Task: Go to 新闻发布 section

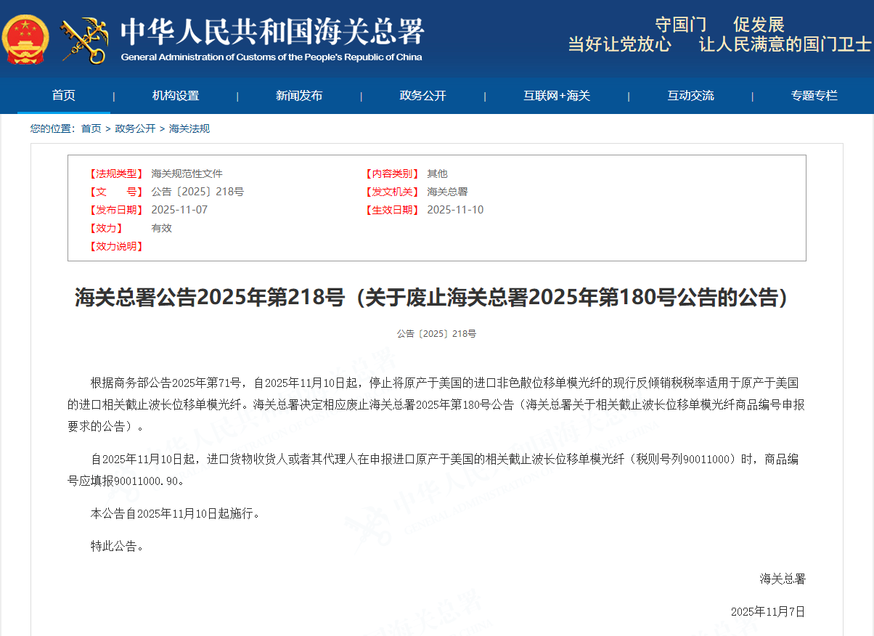Action: 299,96
